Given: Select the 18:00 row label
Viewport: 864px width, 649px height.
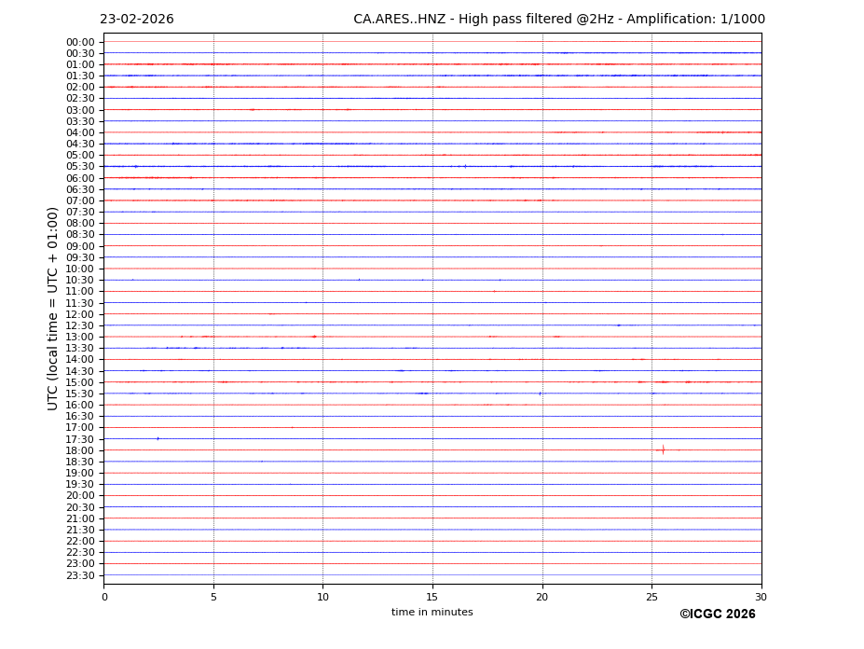Looking at the screenshot, I should pyautogui.click(x=80, y=450).
